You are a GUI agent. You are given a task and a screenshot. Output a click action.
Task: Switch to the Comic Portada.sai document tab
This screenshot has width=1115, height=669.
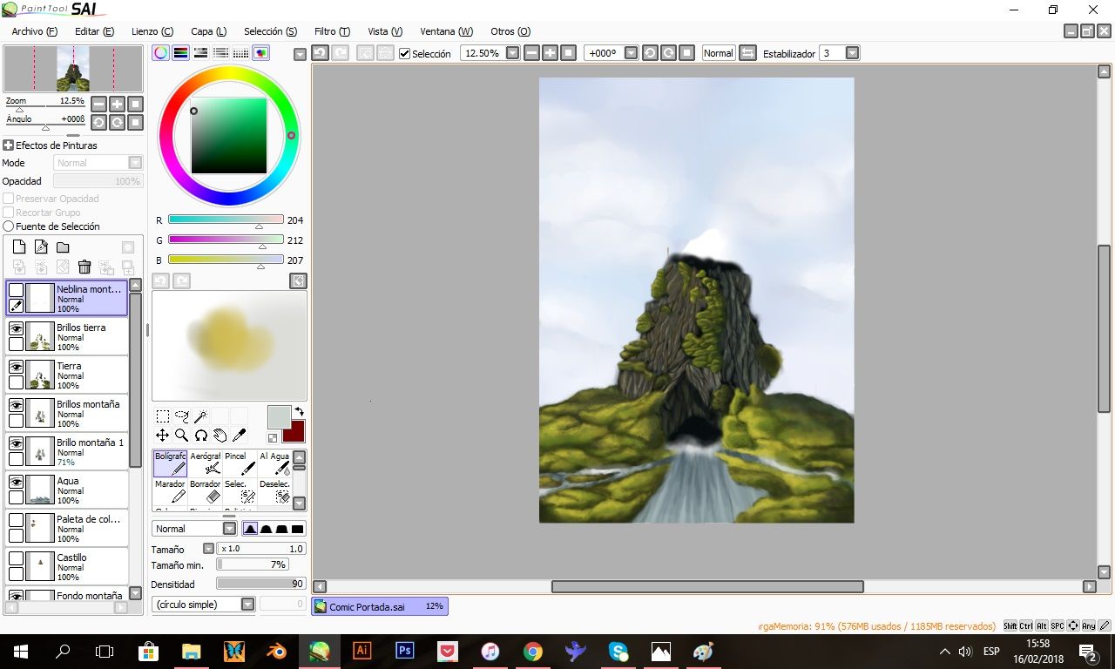click(380, 606)
